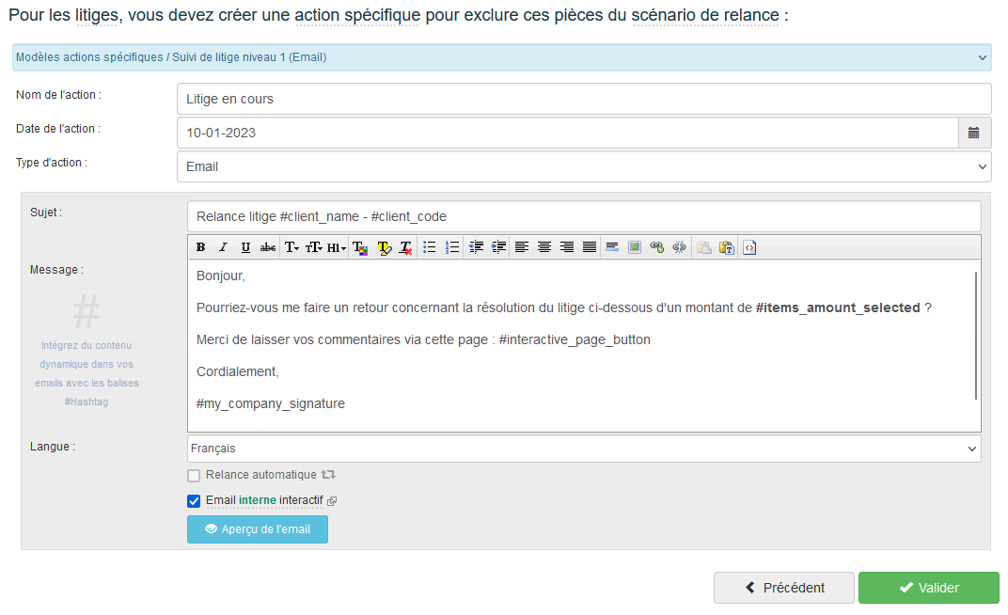Click the underline formatting icon
The width and height of the screenshot is (1008, 615).
(x=245, y=247)
